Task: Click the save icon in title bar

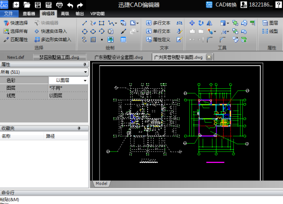Action: (x=38, y=5)
